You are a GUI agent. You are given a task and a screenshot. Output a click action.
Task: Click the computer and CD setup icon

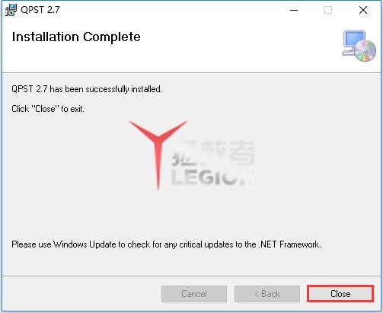tap(359, 46)
